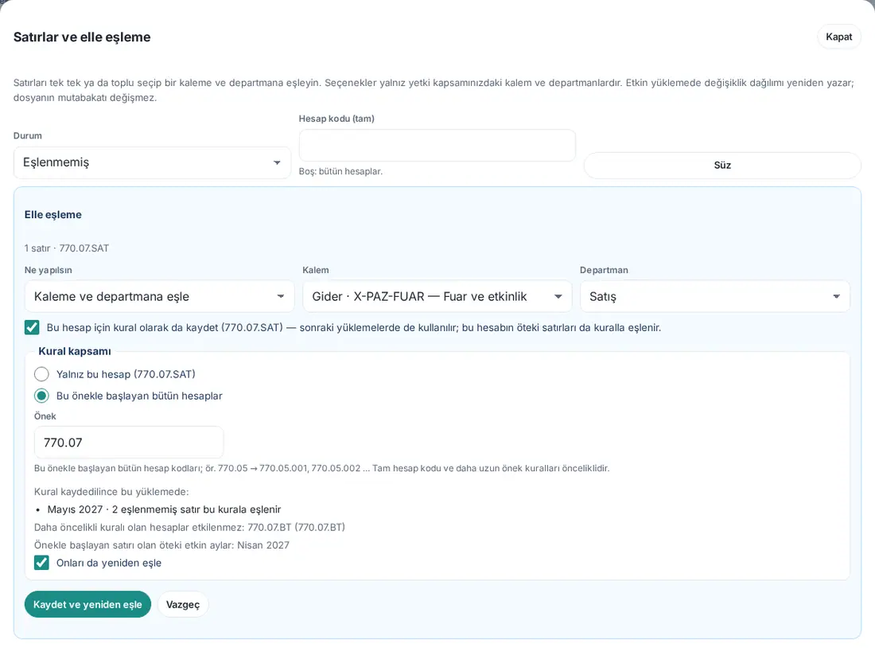Click the Önek input field containing 770.07
Viewport: 875px width, 648px height.
click(x=129, y=443)
